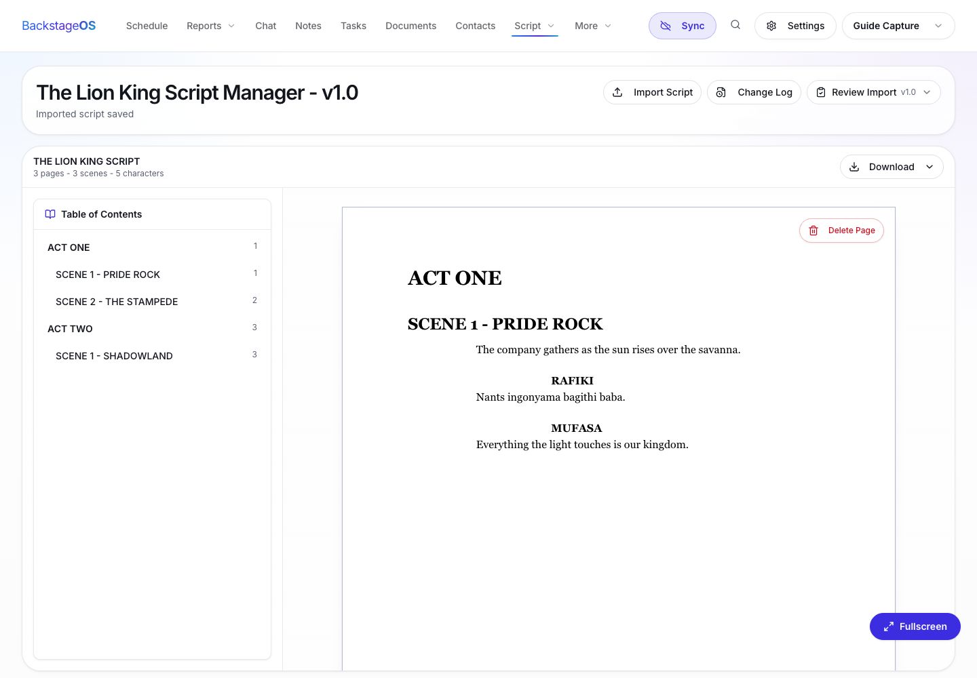Click the line 'Nants ingonyama bagithi baba.'

[x=551, y=397]
